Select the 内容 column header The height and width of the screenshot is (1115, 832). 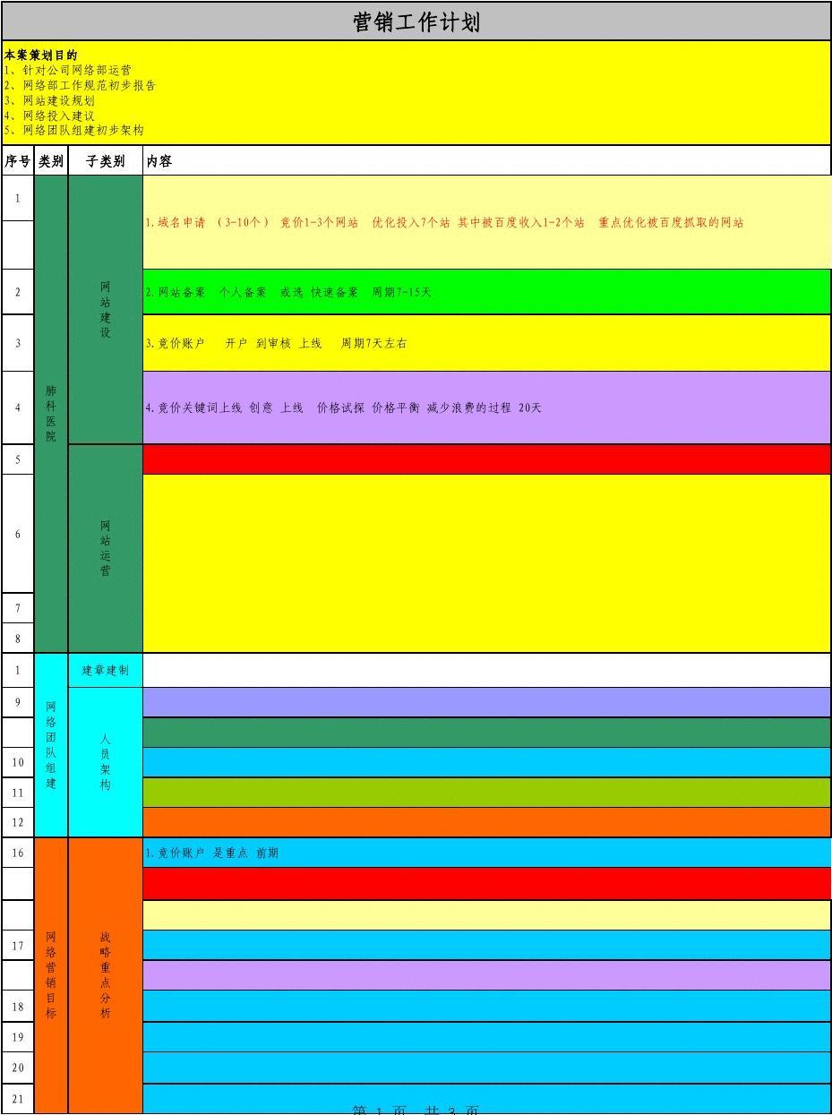pyautogui.click(x=486, y=161)
